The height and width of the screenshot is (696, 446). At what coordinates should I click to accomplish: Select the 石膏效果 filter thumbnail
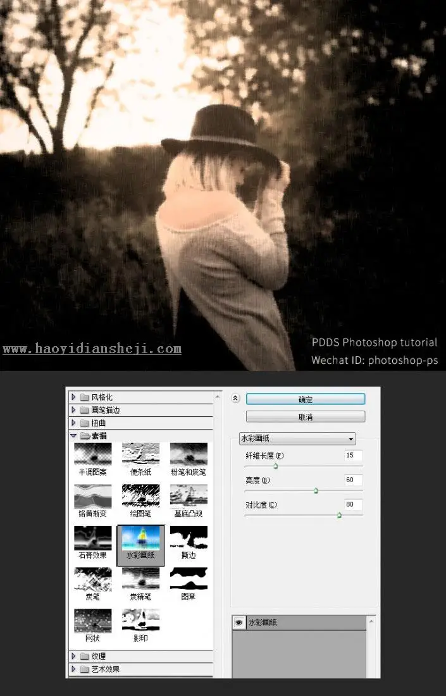point(93,537)
